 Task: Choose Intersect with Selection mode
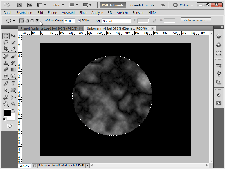click(37, 21)
